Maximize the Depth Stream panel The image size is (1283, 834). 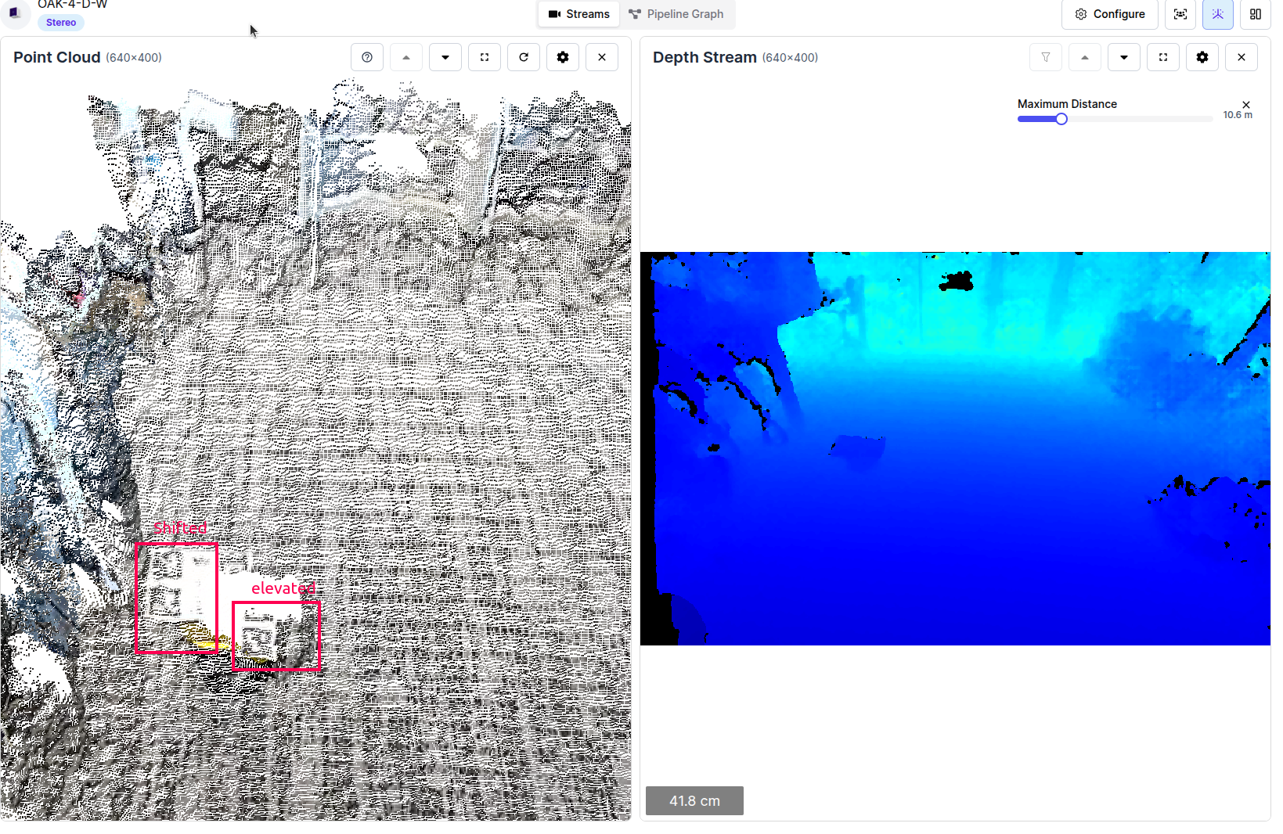click(x=1163, y=57)
